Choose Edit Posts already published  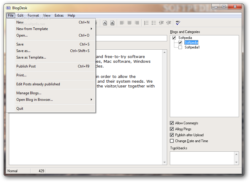click(55, 84)
